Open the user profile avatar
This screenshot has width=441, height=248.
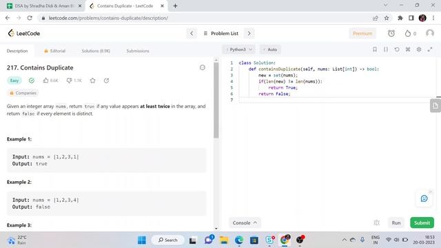[x=430, y=34]
